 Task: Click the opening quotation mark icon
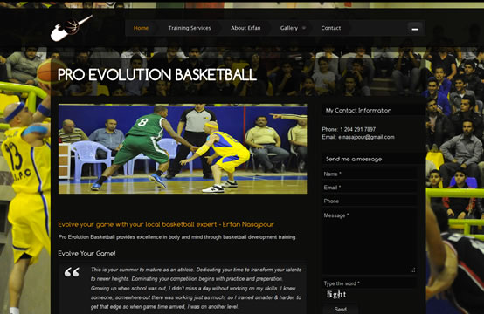tap(72, 272)
